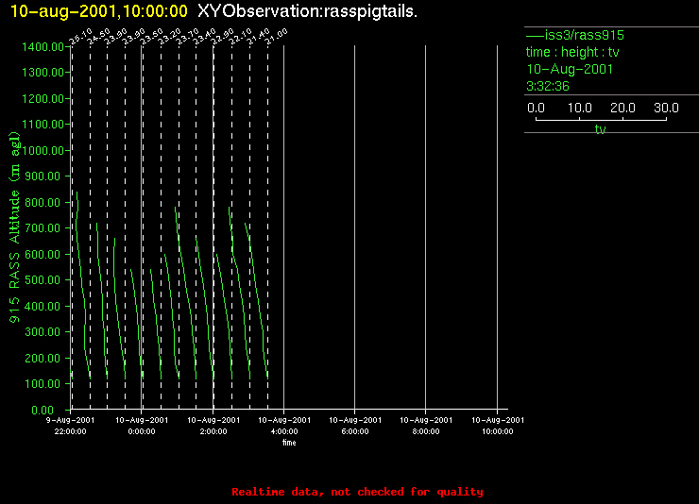
Task: Click the 23.40 profile label above the plot
Action: click(x=205, y=37)
